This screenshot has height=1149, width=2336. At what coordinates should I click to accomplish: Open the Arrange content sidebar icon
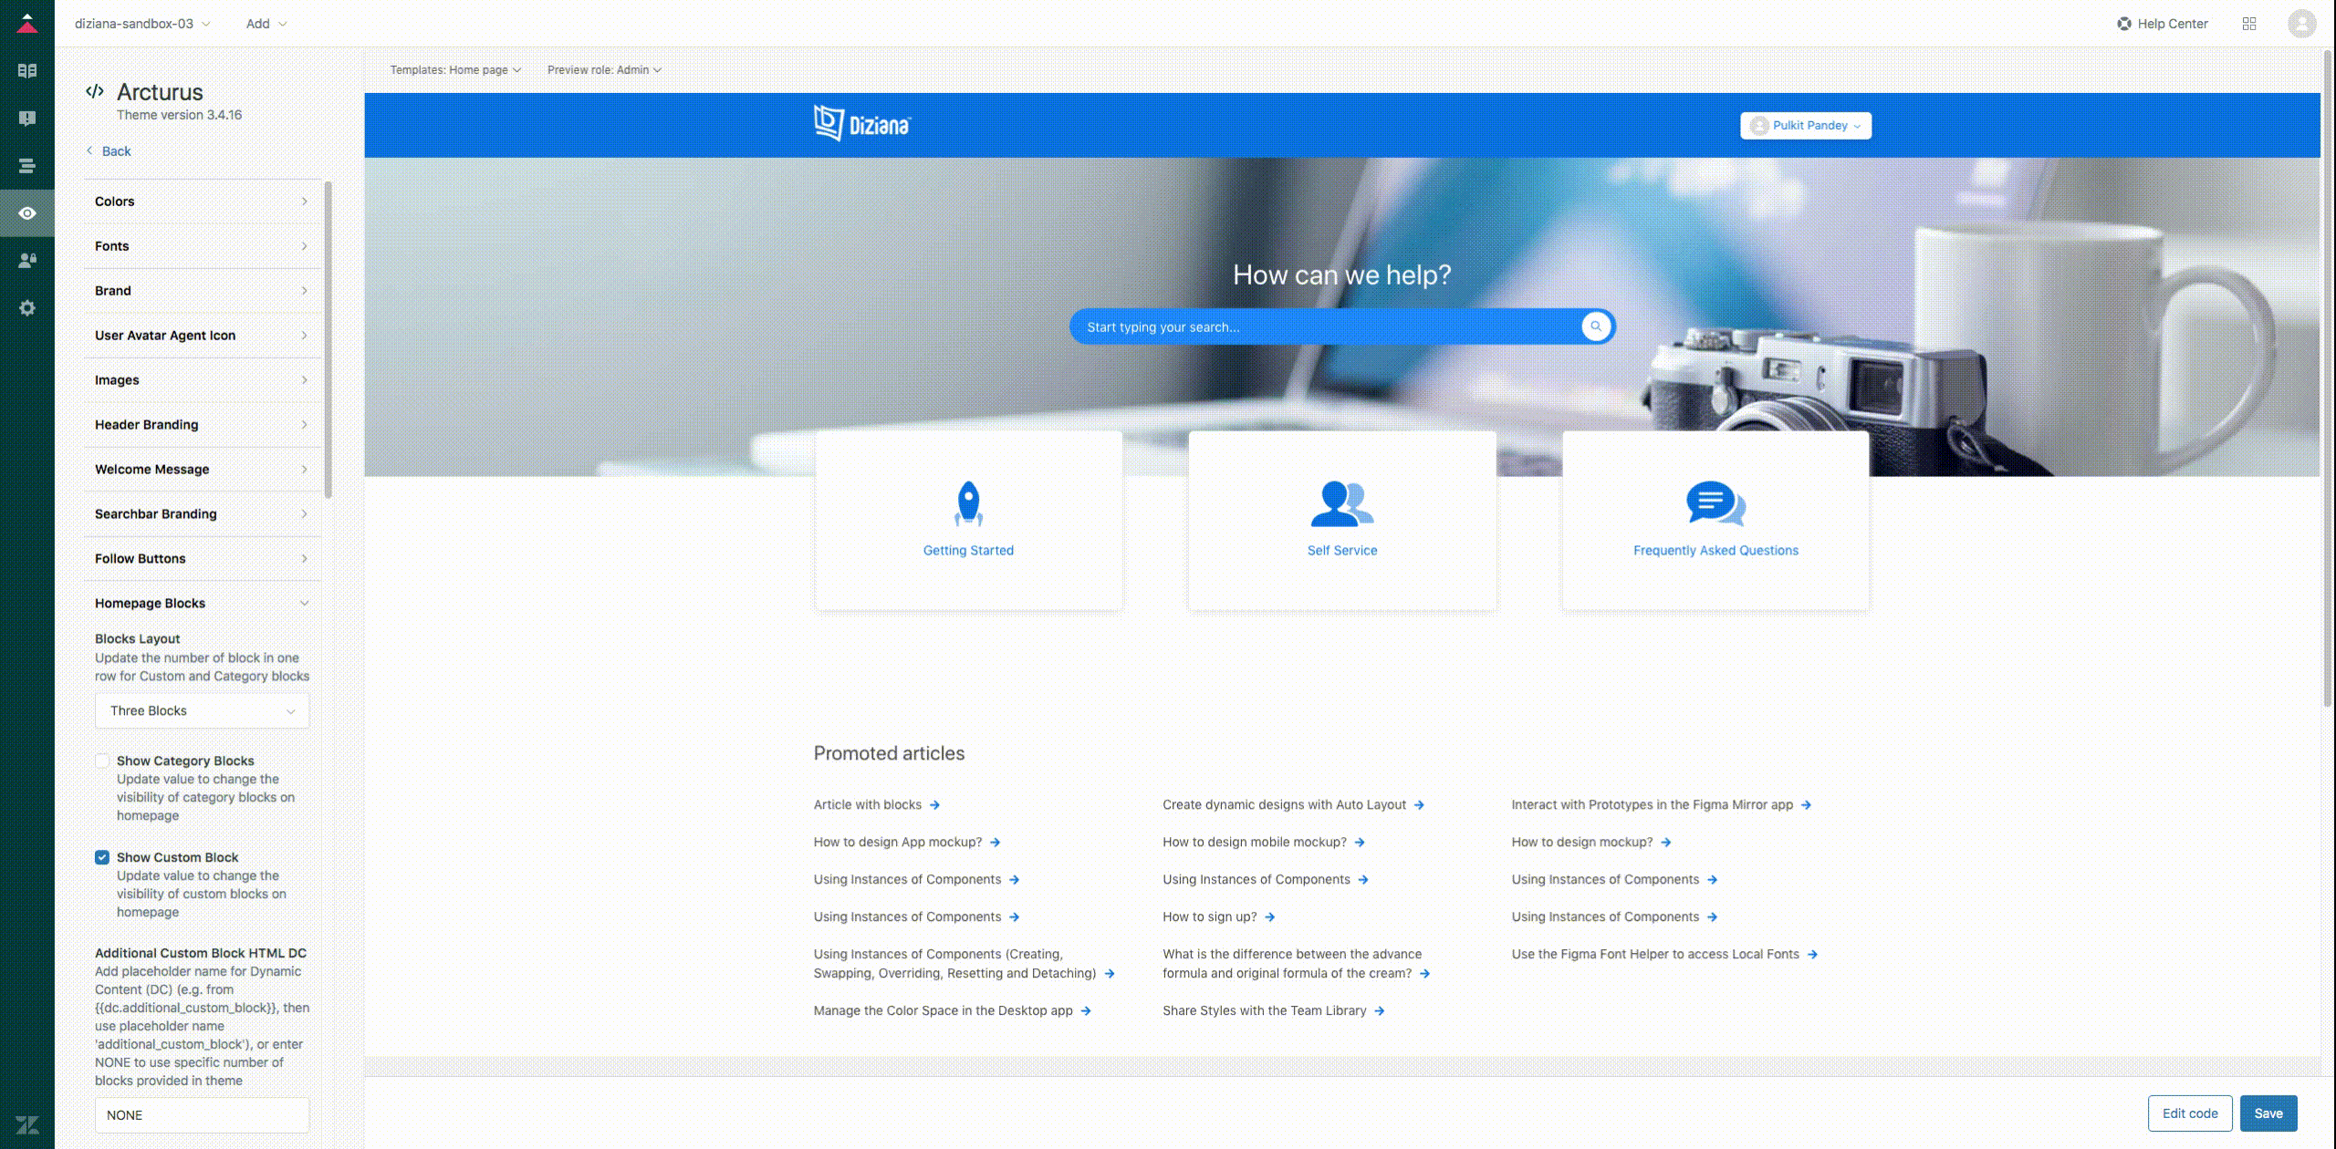click(x=27, y=166)
